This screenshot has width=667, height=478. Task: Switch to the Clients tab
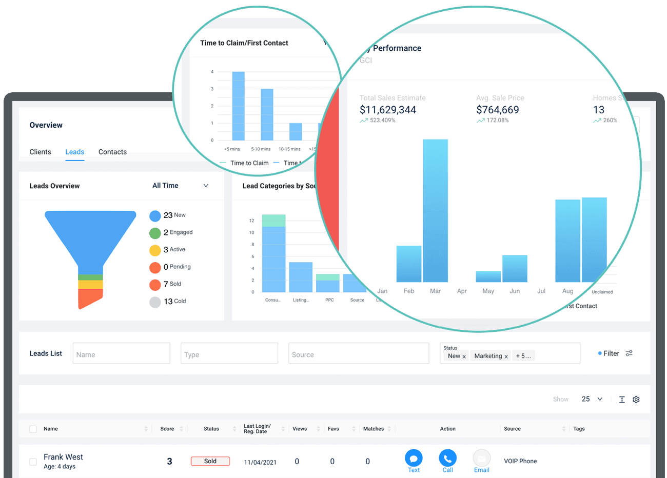click(x=40, y=152)
